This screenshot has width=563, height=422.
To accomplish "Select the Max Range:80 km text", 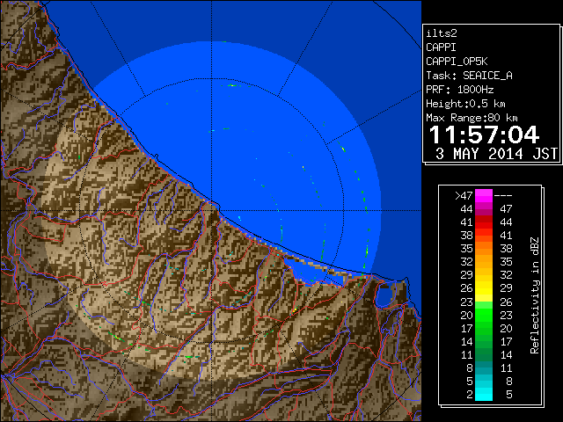I will pos(472,118).
